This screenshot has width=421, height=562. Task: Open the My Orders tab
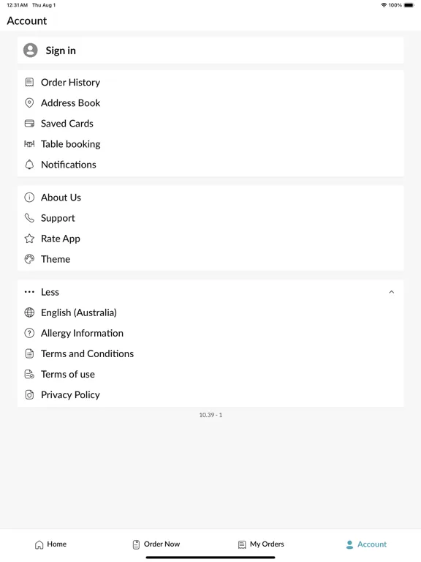tap(261, 544)
